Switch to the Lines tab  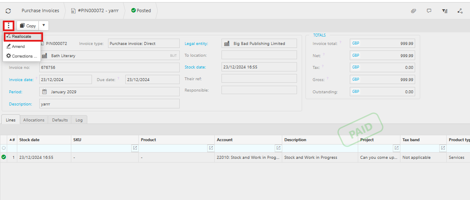click(11, 120)
